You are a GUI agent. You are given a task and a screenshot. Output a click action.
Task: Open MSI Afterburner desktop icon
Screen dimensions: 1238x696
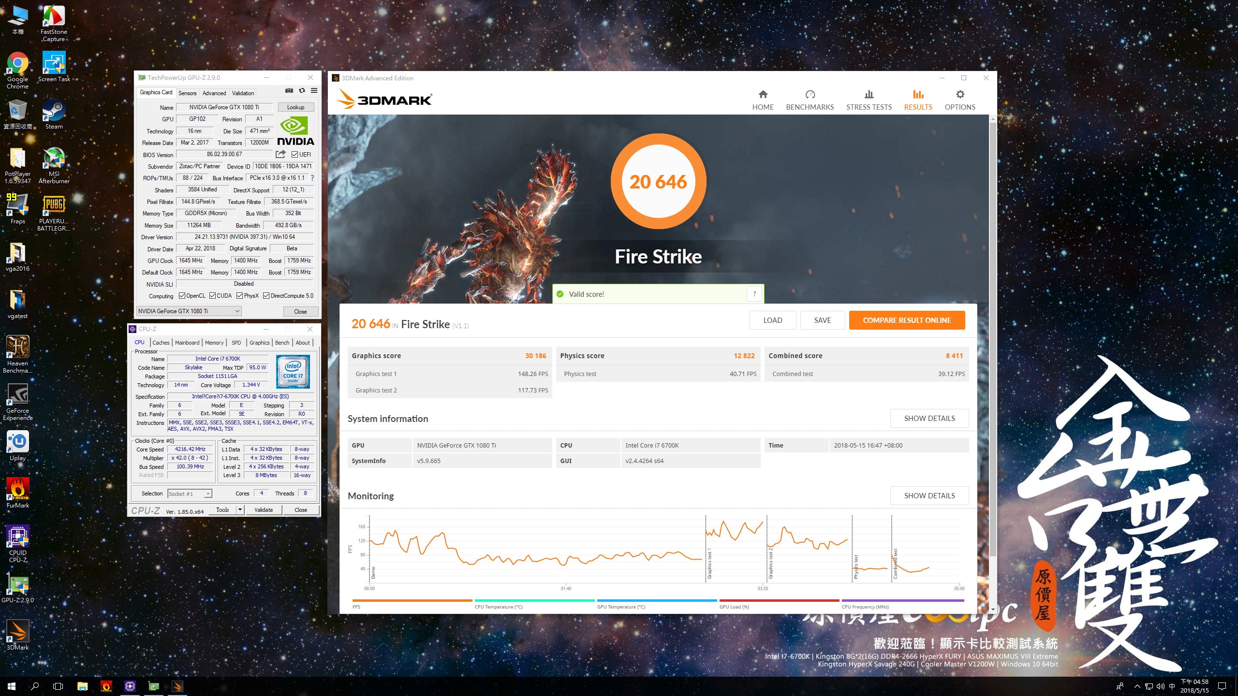(54, 165)
